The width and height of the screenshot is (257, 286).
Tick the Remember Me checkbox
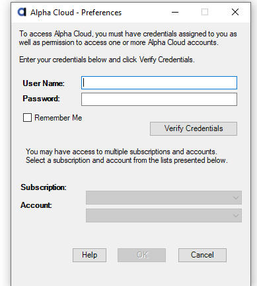[27, 118]
